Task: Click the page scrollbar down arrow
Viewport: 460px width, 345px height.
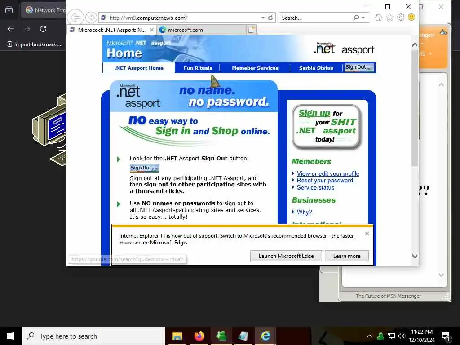Action: click(415, 256)
